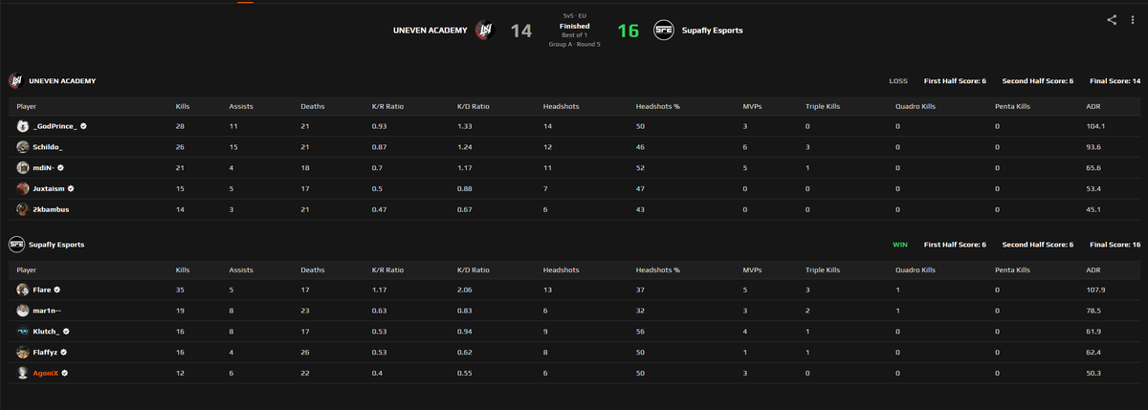Click Uneven Academy's Final Score: 14 text
The width and height of the screenshot is (1148, 410).
click(x=1114, y=80)
